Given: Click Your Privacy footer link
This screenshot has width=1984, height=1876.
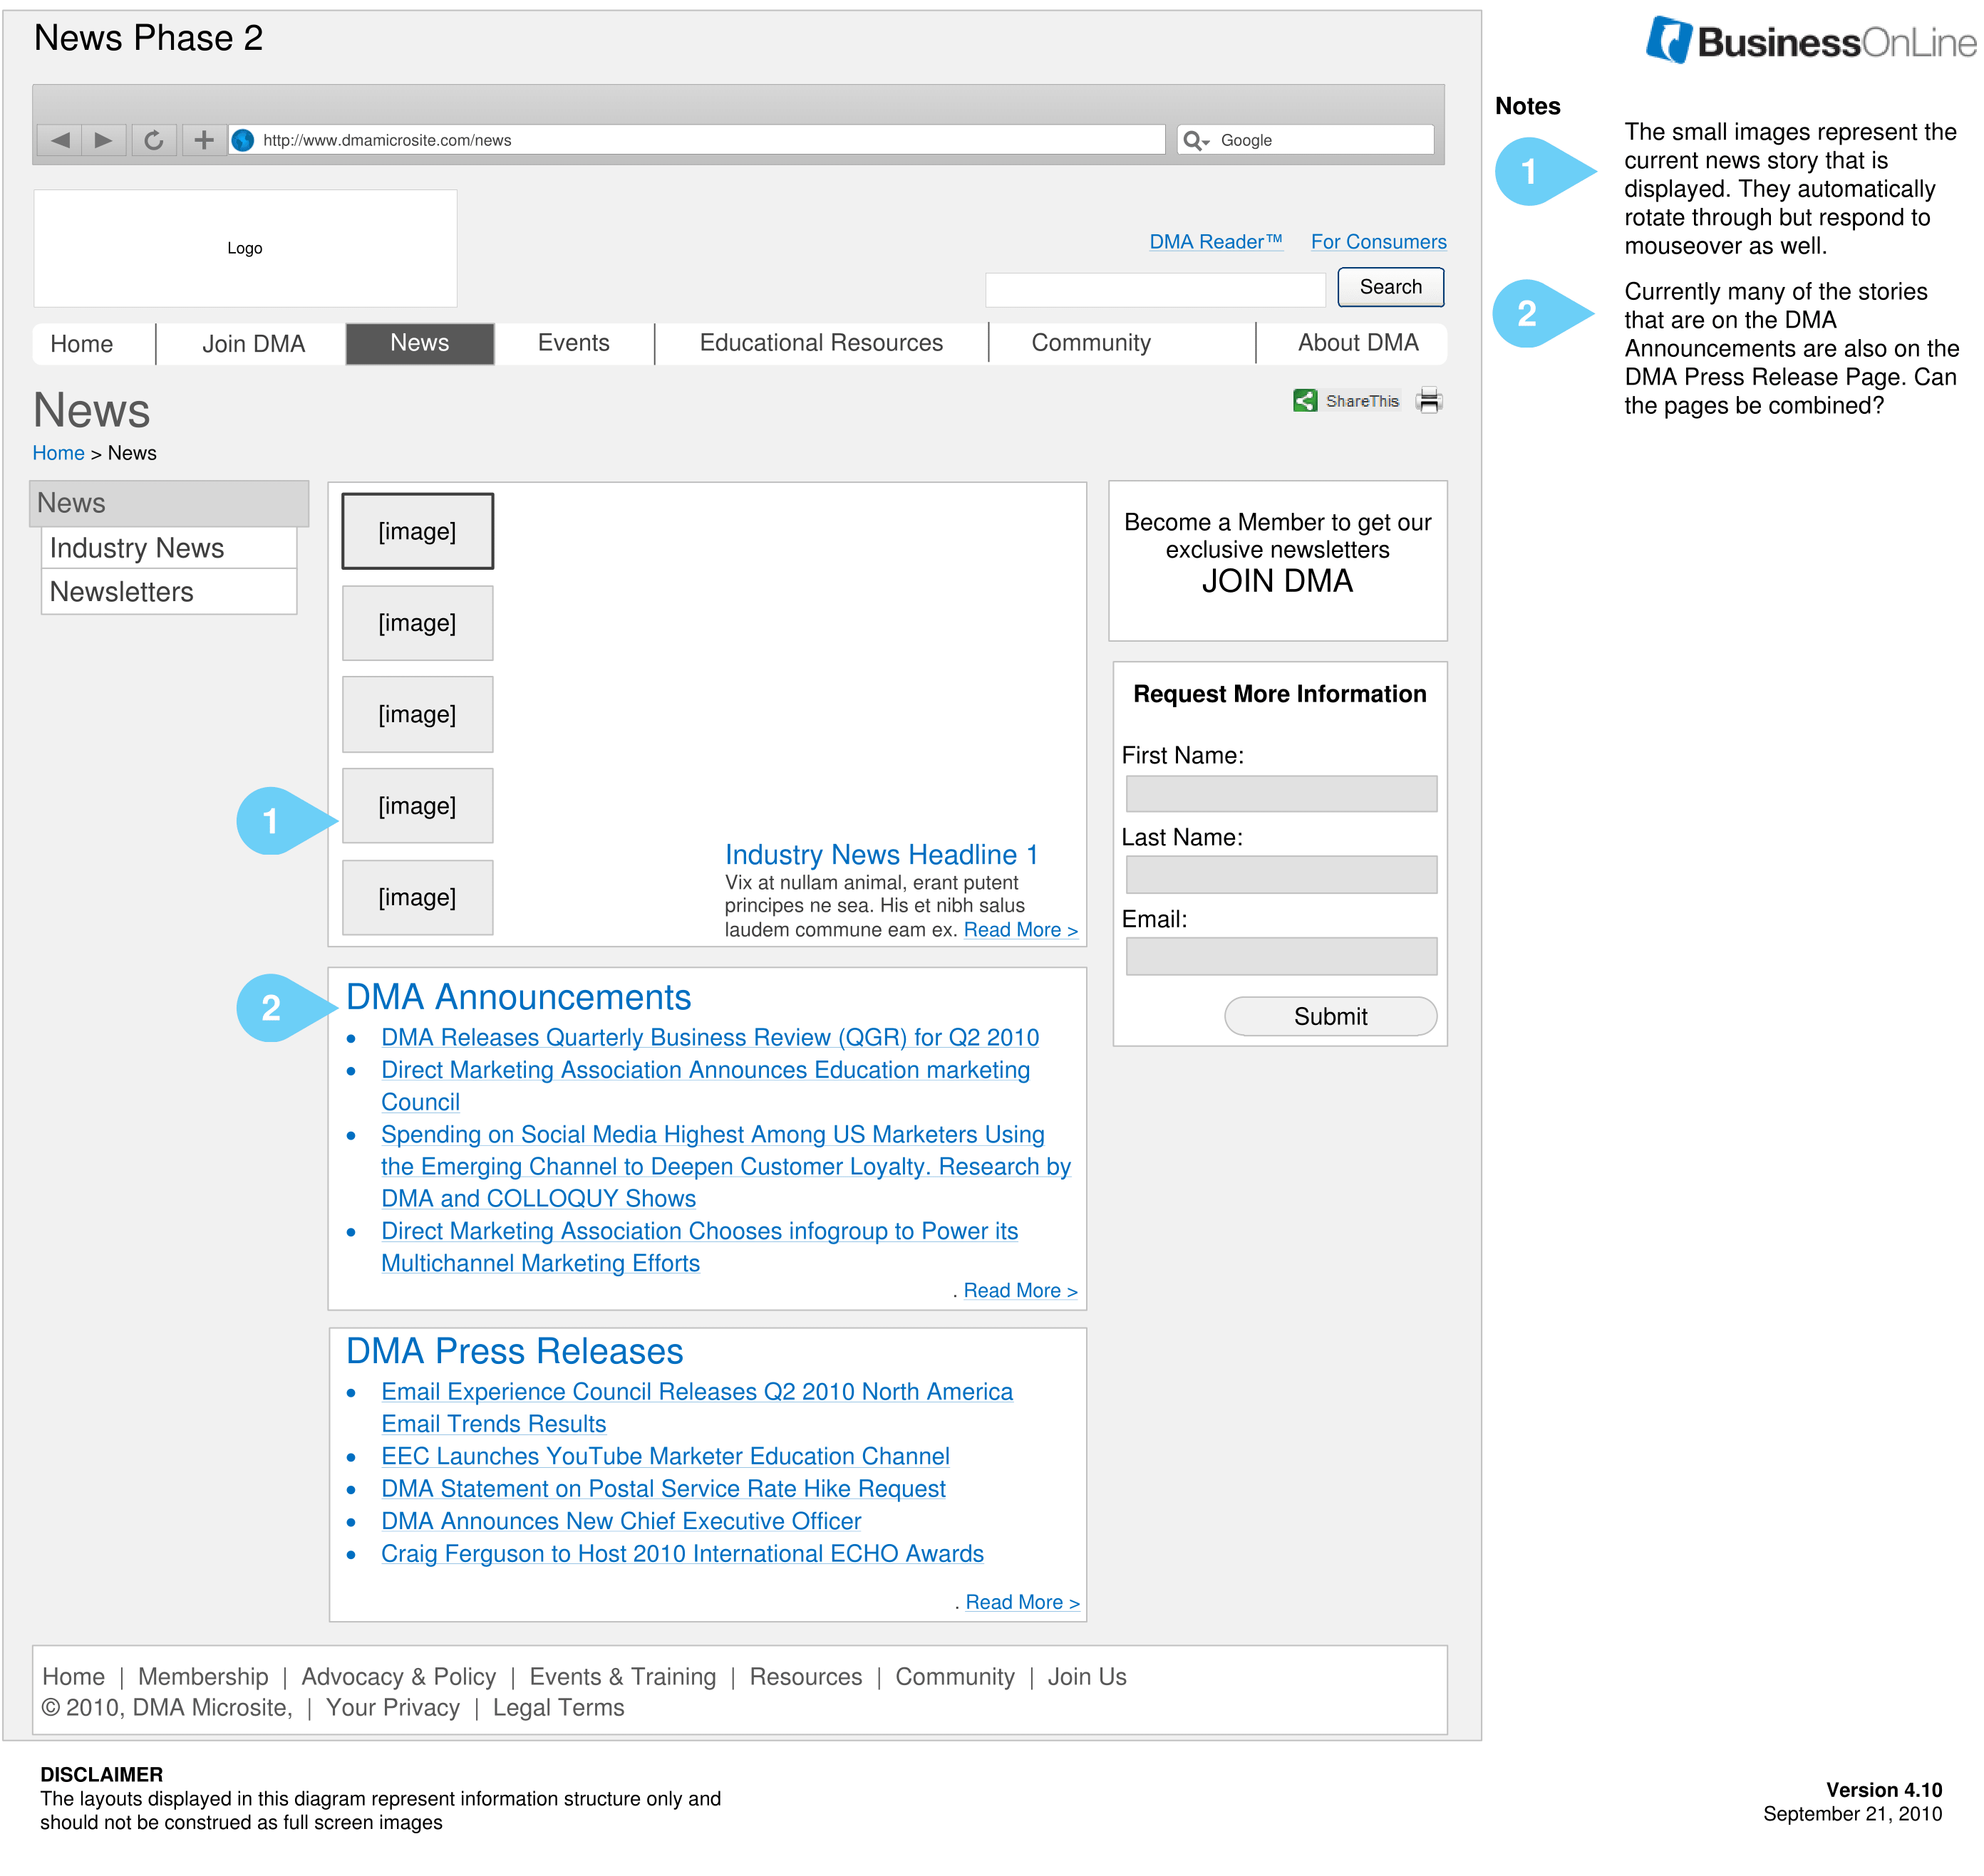Looking at the screenshot, I should coord(392,1708).
